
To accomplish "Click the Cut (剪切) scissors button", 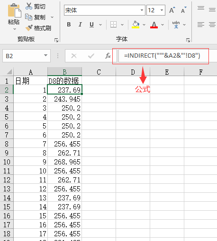I will click(x=36, y=6).
